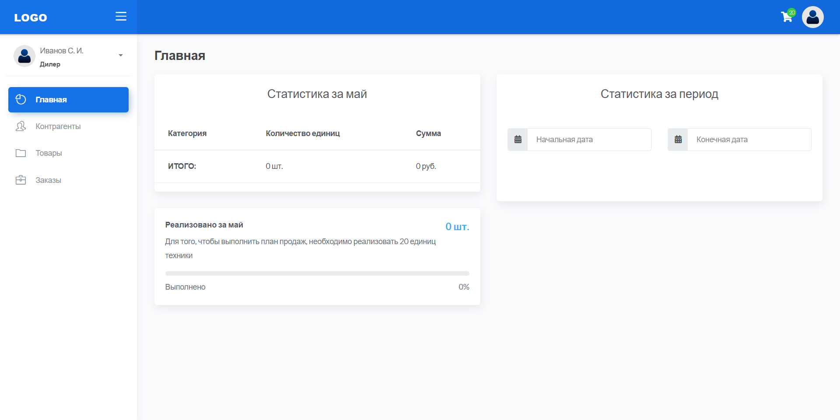
Task: Click the calendar icon for start date
Action: tap(518, 140)
